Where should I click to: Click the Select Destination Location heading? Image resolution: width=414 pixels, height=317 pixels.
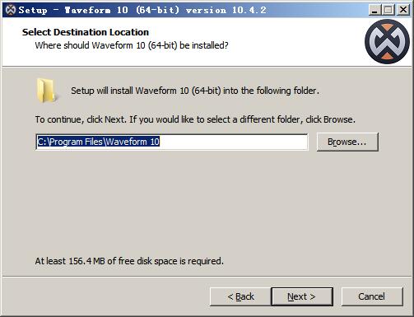[86, 32]
